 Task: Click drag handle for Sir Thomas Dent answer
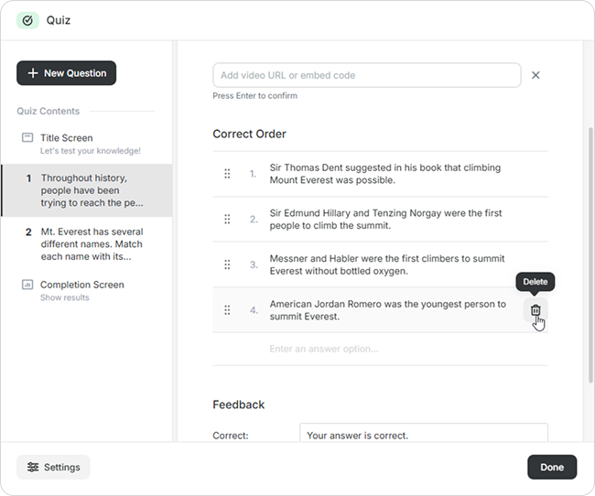click(x=227, y=174)
